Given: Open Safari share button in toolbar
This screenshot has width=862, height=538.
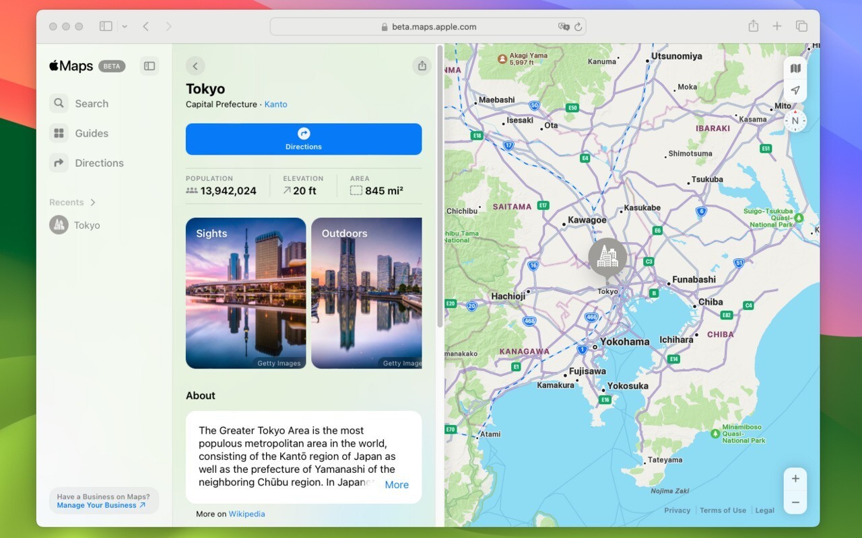Looking at the screenshot, I should (753, 26).
